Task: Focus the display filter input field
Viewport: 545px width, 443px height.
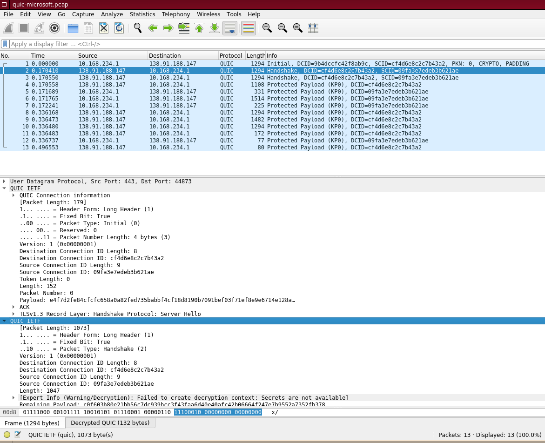Action: pos(276,44)
